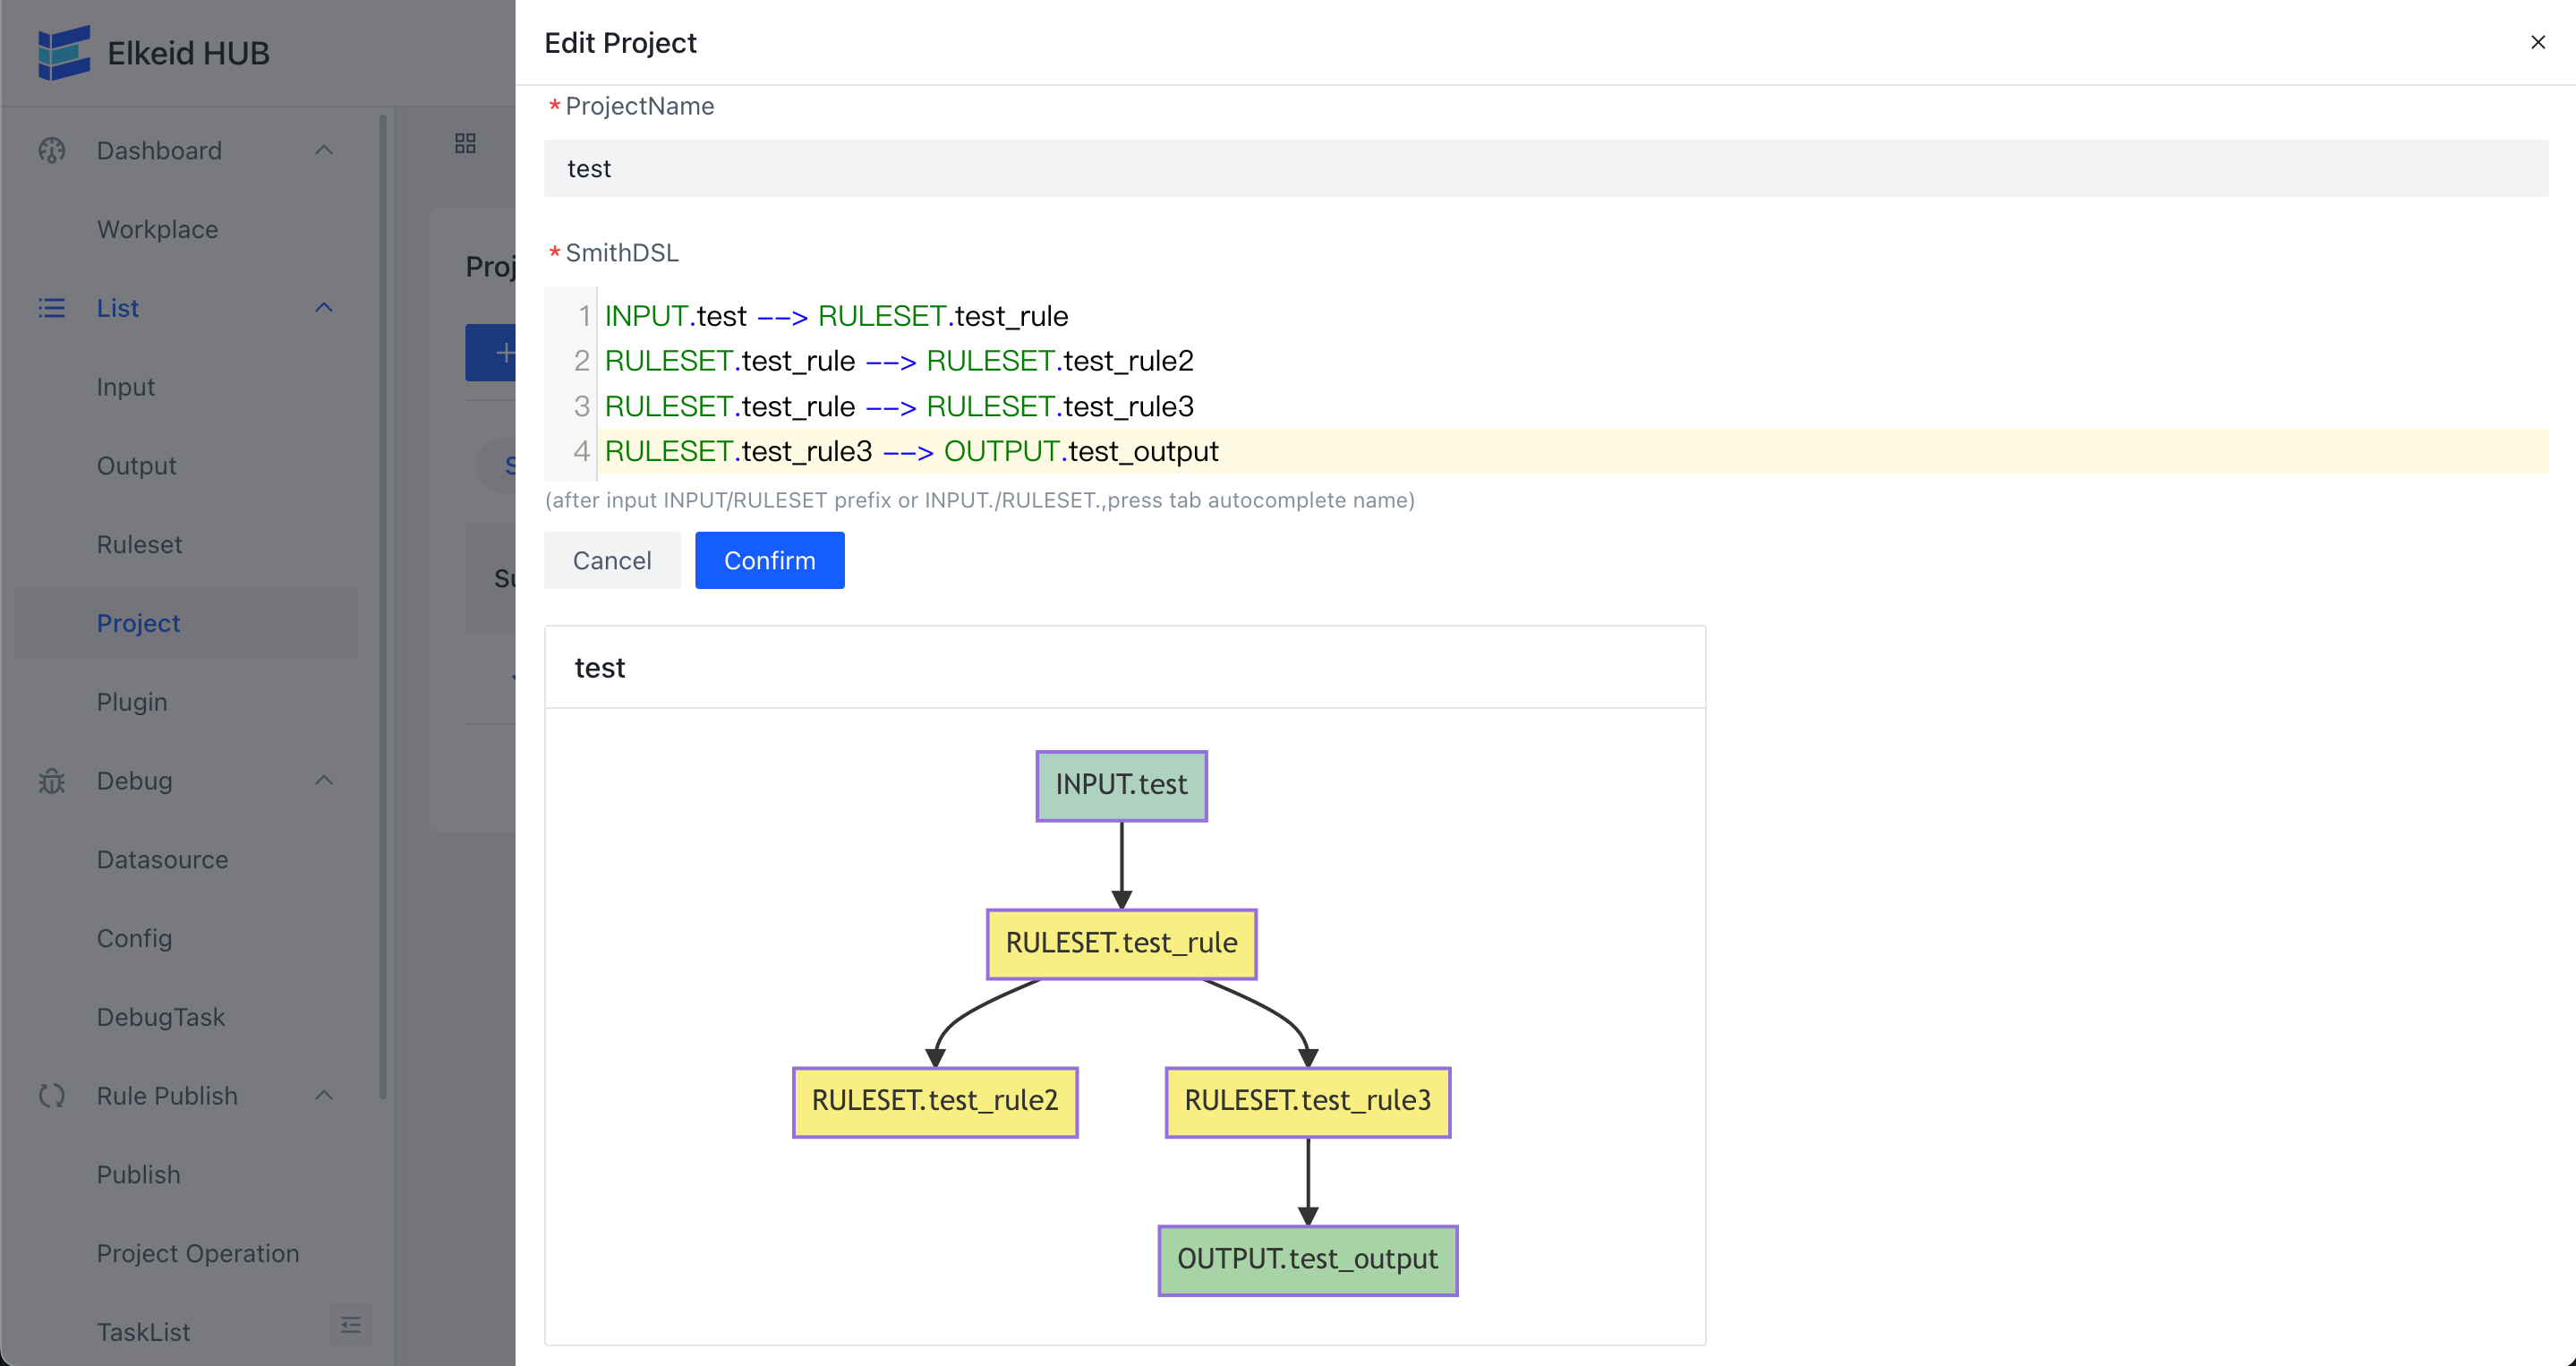
Task: Click the List menu icon
Action: pyautogui.click(x=52, y=308)
